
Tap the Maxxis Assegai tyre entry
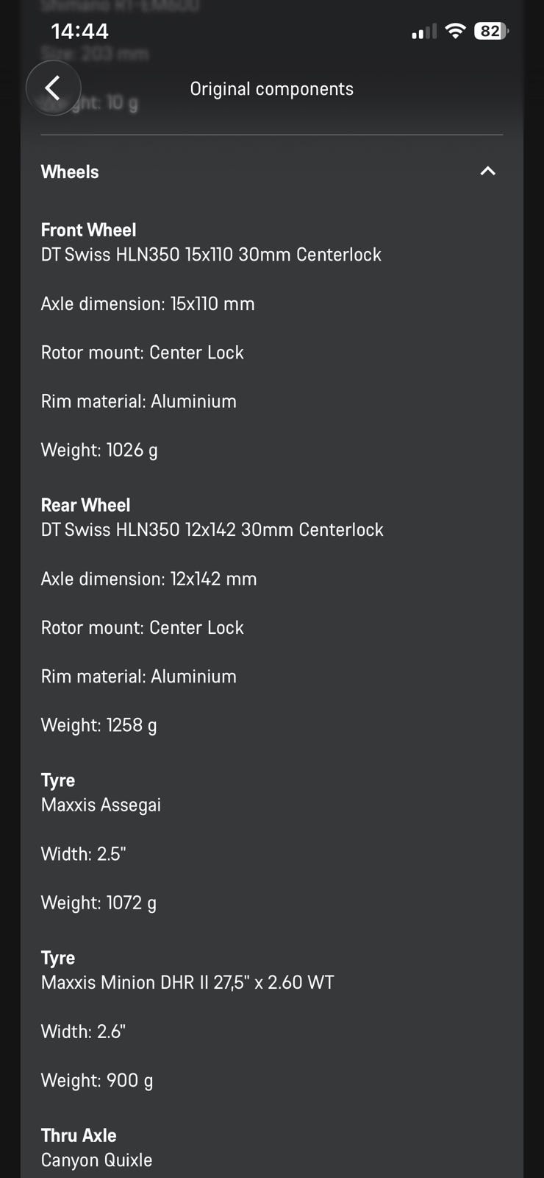(x=101, y=805)
